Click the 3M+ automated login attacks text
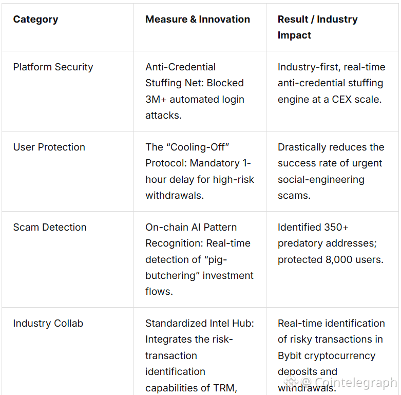Screen dimensions: 401x395 coord(195,107)
